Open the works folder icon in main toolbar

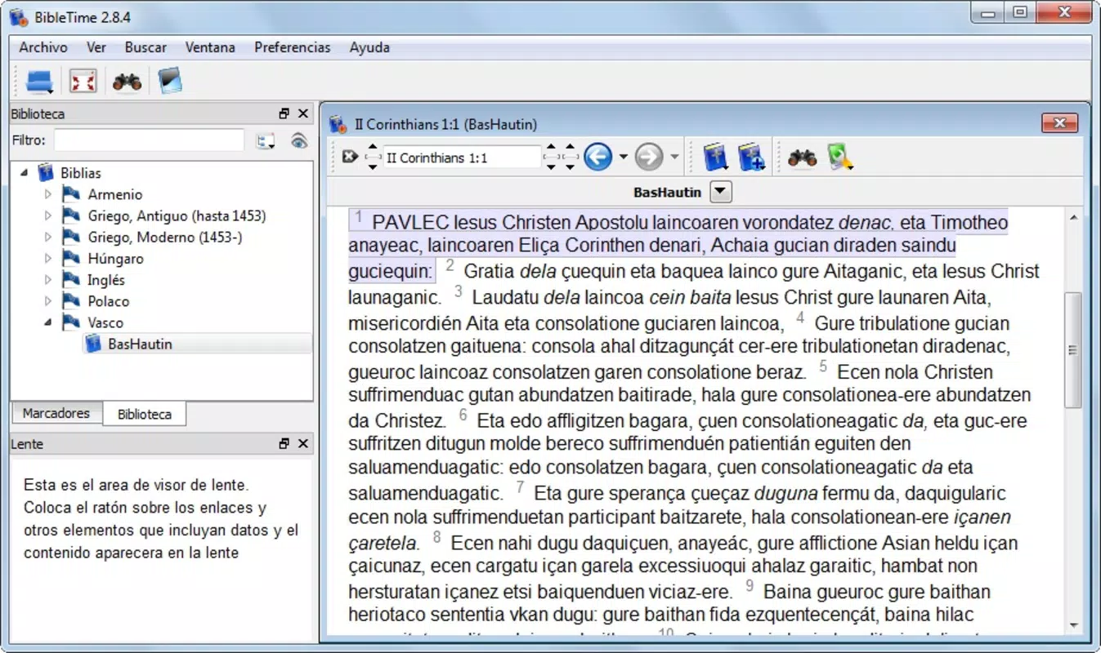(x=39, y=81)
